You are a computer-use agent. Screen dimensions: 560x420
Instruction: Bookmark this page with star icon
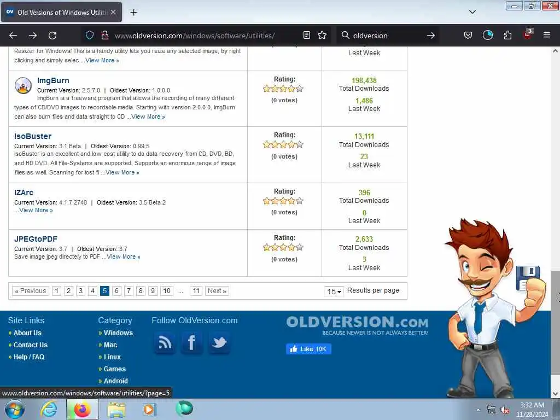(x=322, y=35)
